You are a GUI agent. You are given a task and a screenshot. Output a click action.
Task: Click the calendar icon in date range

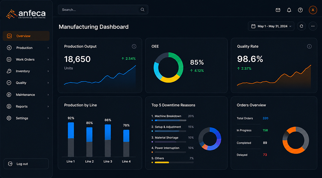point(253,26)
